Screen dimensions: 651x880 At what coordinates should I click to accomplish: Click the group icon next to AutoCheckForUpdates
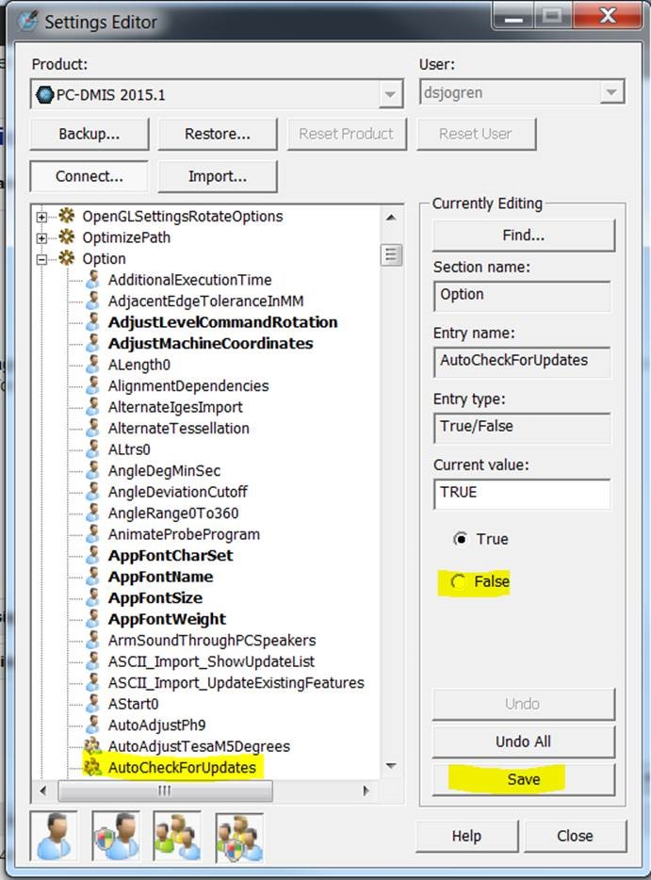pos(92,767)
